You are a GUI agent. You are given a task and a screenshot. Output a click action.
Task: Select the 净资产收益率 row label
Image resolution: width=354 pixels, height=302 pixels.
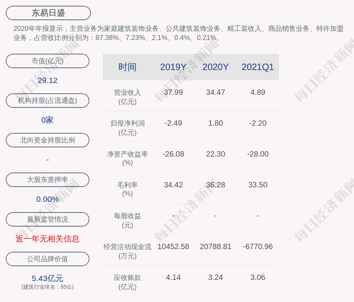[127, 154]
